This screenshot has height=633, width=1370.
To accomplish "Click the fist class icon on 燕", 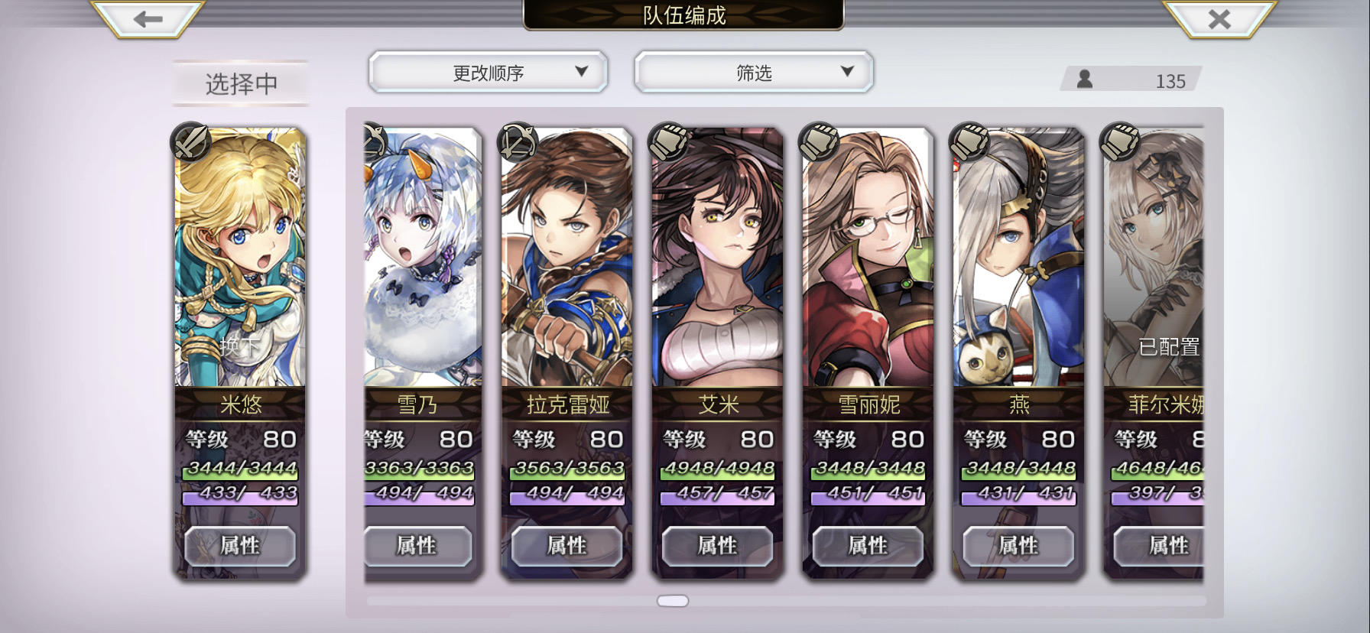I will coord(969,142).
